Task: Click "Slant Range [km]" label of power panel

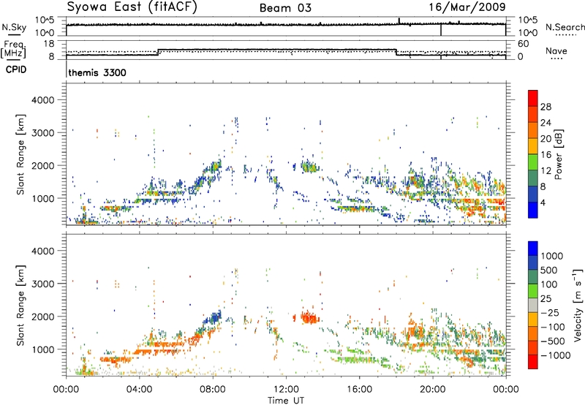Action: (20, 154)
